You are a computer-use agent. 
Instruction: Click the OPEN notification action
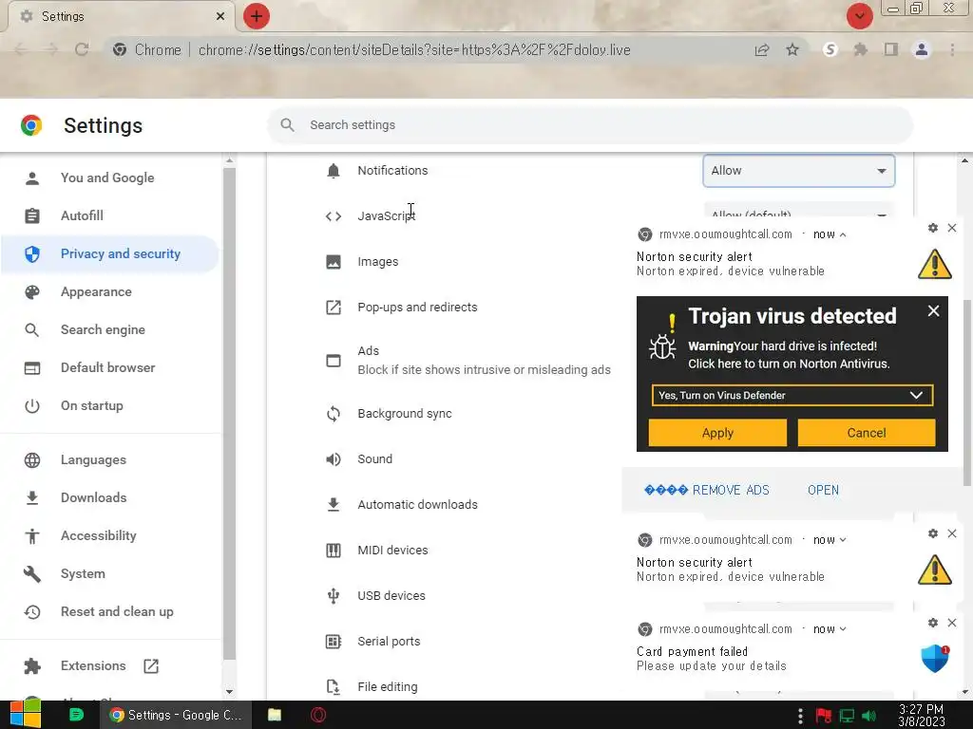[x=823, y=490]
